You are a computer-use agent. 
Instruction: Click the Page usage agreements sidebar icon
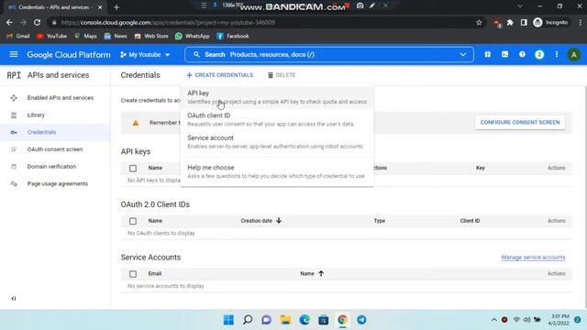point(14,183)
